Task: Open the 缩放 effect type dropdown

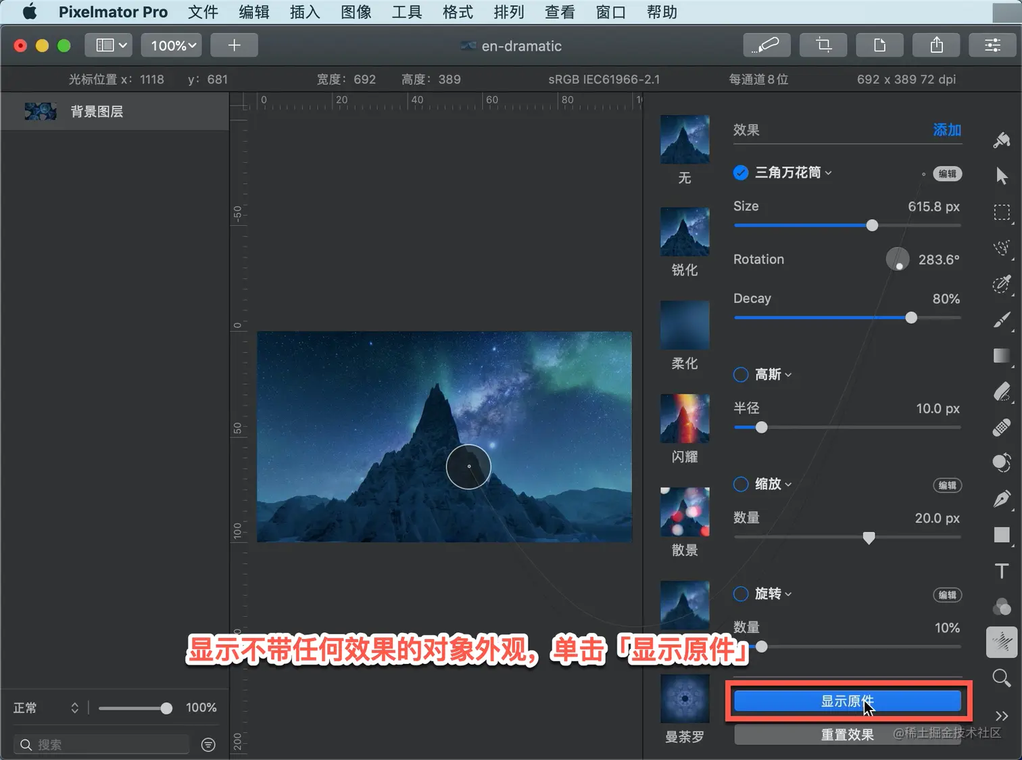Action: (773, 484)
